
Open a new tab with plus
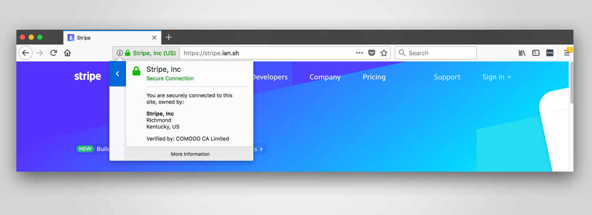169,37
